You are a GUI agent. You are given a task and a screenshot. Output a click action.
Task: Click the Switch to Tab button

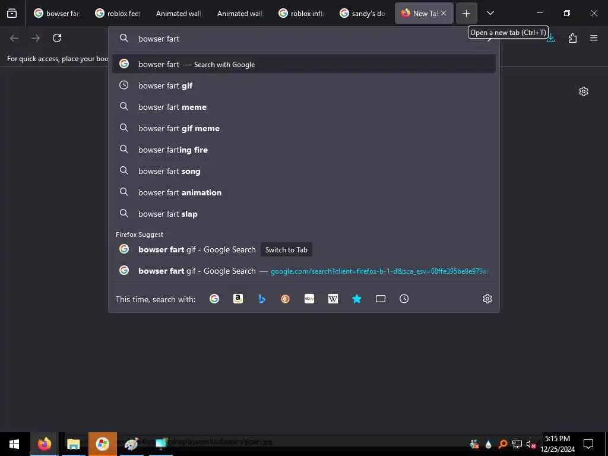(x=286, y=250)
